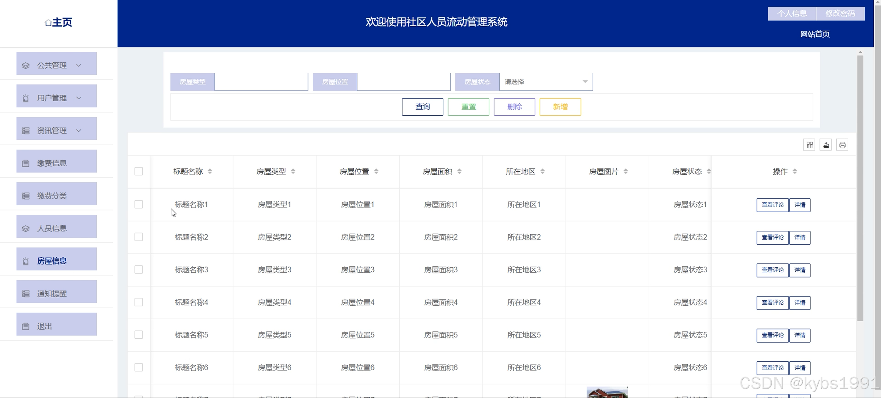This screenshot has height=398, width=881.
Task: Open the 房屋状态 请选择 dropdown
Action: pyautogui.click(x=546, y=82)
